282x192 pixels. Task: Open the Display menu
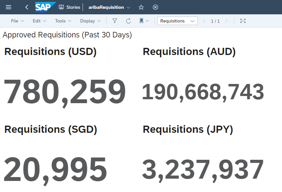point(90,21)
